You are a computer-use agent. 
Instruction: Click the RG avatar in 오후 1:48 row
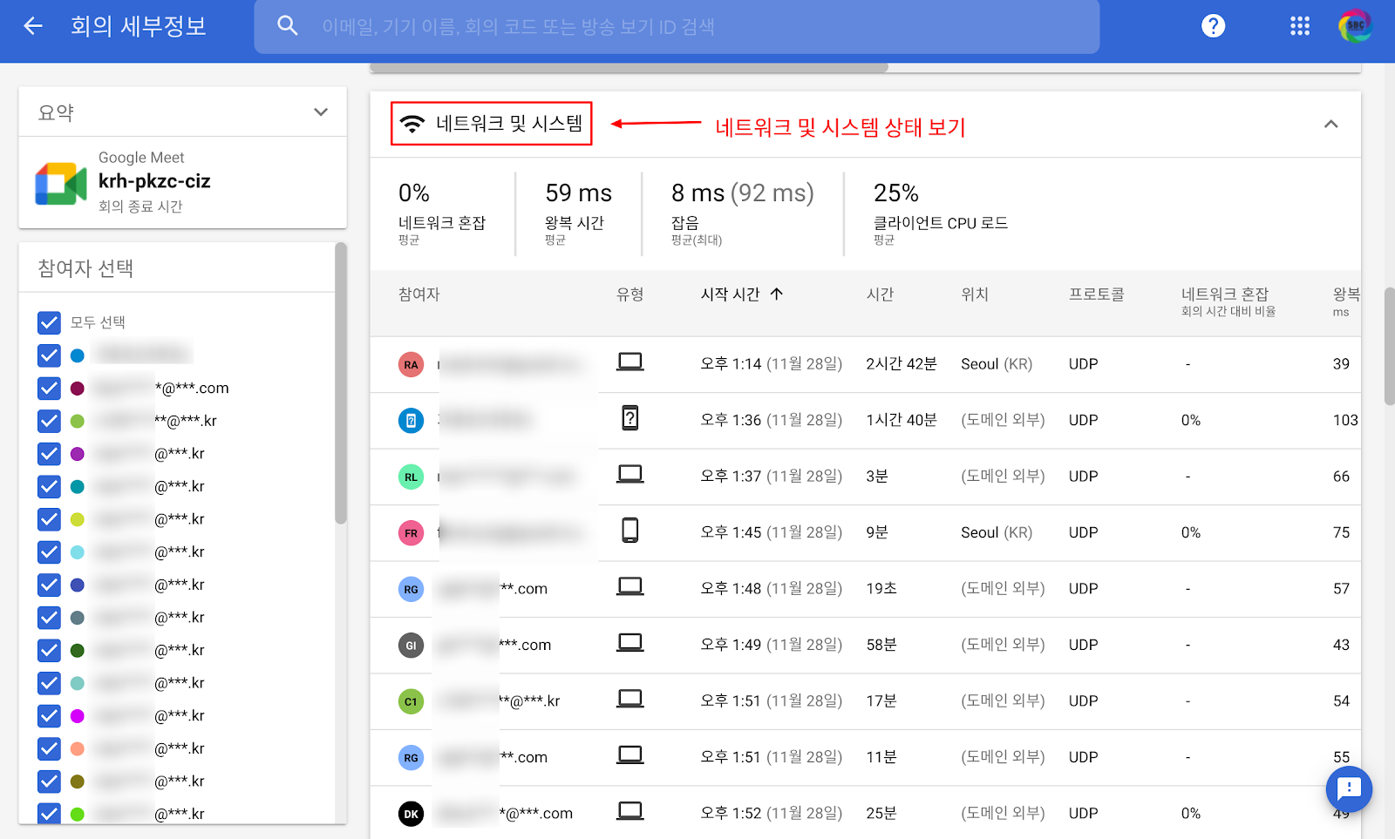411,589
